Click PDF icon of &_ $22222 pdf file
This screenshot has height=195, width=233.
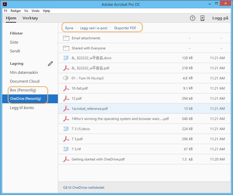(66, 68)
